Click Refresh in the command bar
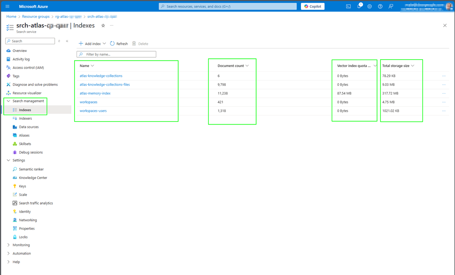Image resolution: width=455 pixels, height=275 pixels. click(x=119, y=44)
